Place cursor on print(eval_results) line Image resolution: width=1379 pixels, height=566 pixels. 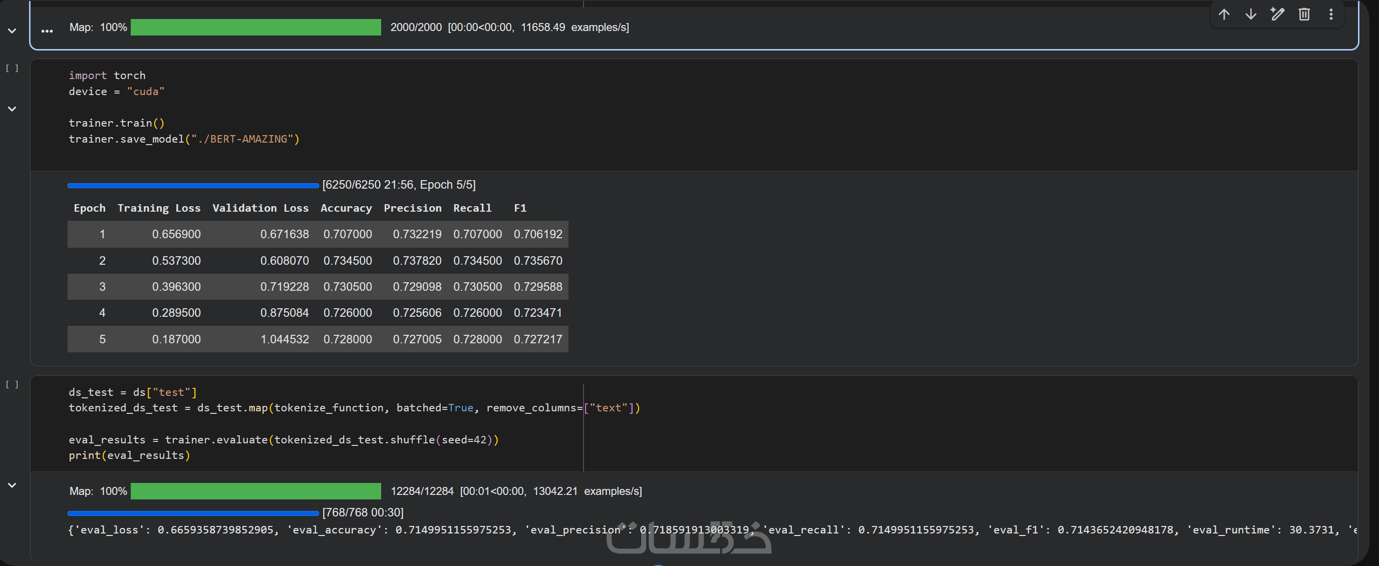[x=129, y=455]
